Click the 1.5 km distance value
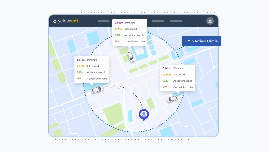 (x=81, y=60)
